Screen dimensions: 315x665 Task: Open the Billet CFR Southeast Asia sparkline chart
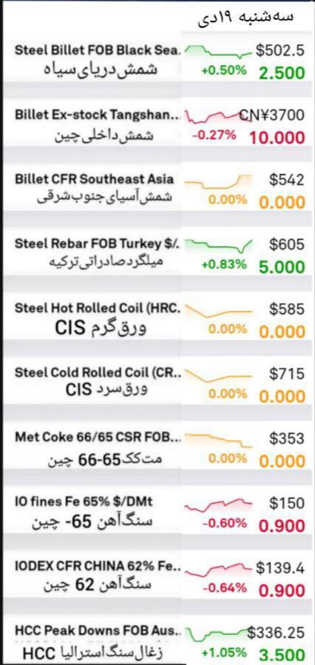pos(219,181)
